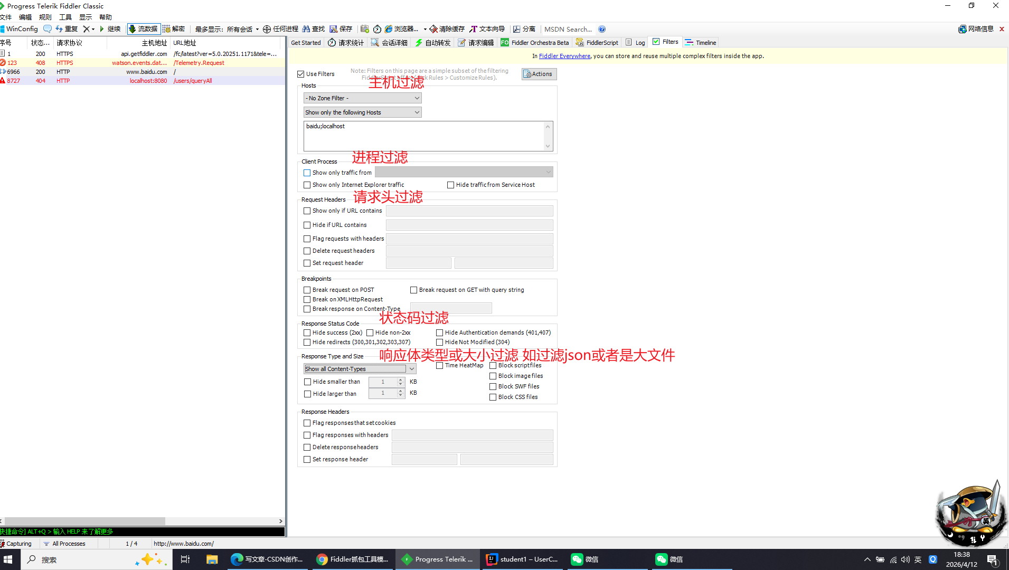Screen dimensions: 1009x570
Task: Click the 网络信息 online status icon
Action: click(976, 29)
